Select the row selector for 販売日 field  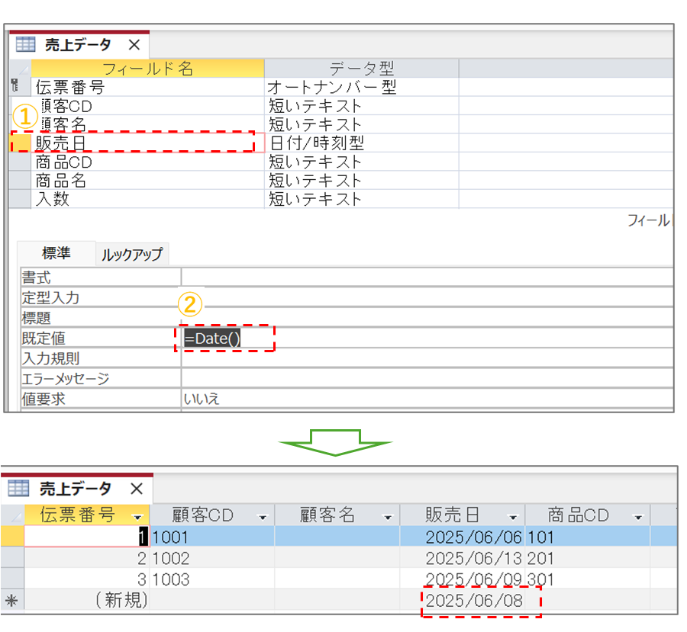(20, 143)
